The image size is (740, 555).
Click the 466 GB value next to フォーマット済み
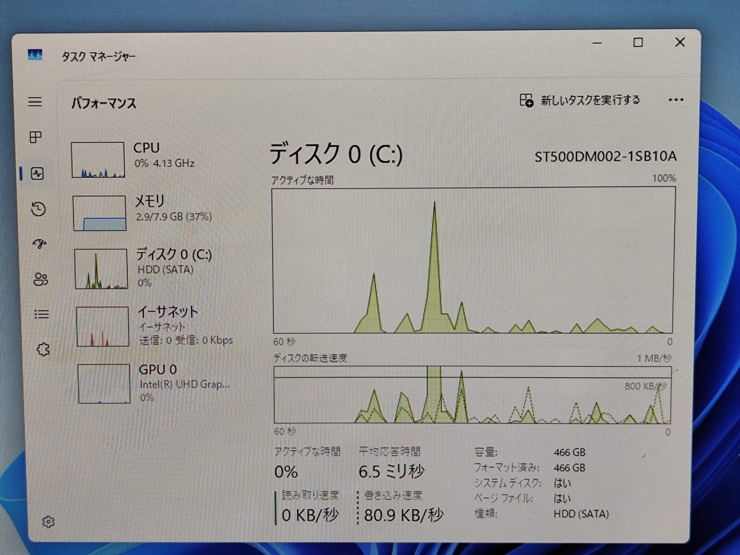tap(569, 468)
